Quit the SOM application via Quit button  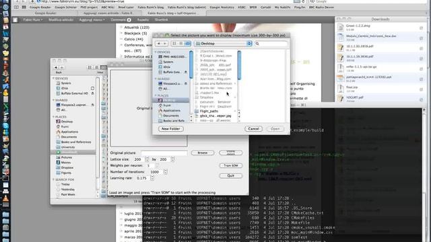click(x=230, y=175)
